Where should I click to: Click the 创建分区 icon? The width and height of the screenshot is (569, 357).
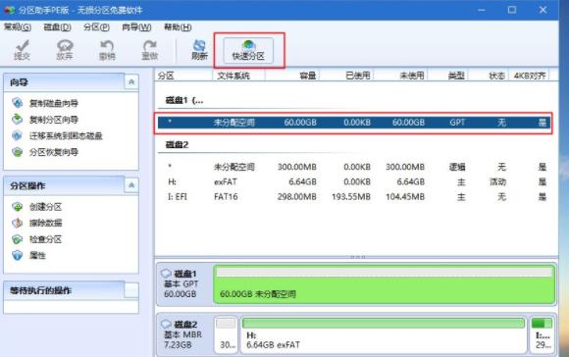(17, 206)
